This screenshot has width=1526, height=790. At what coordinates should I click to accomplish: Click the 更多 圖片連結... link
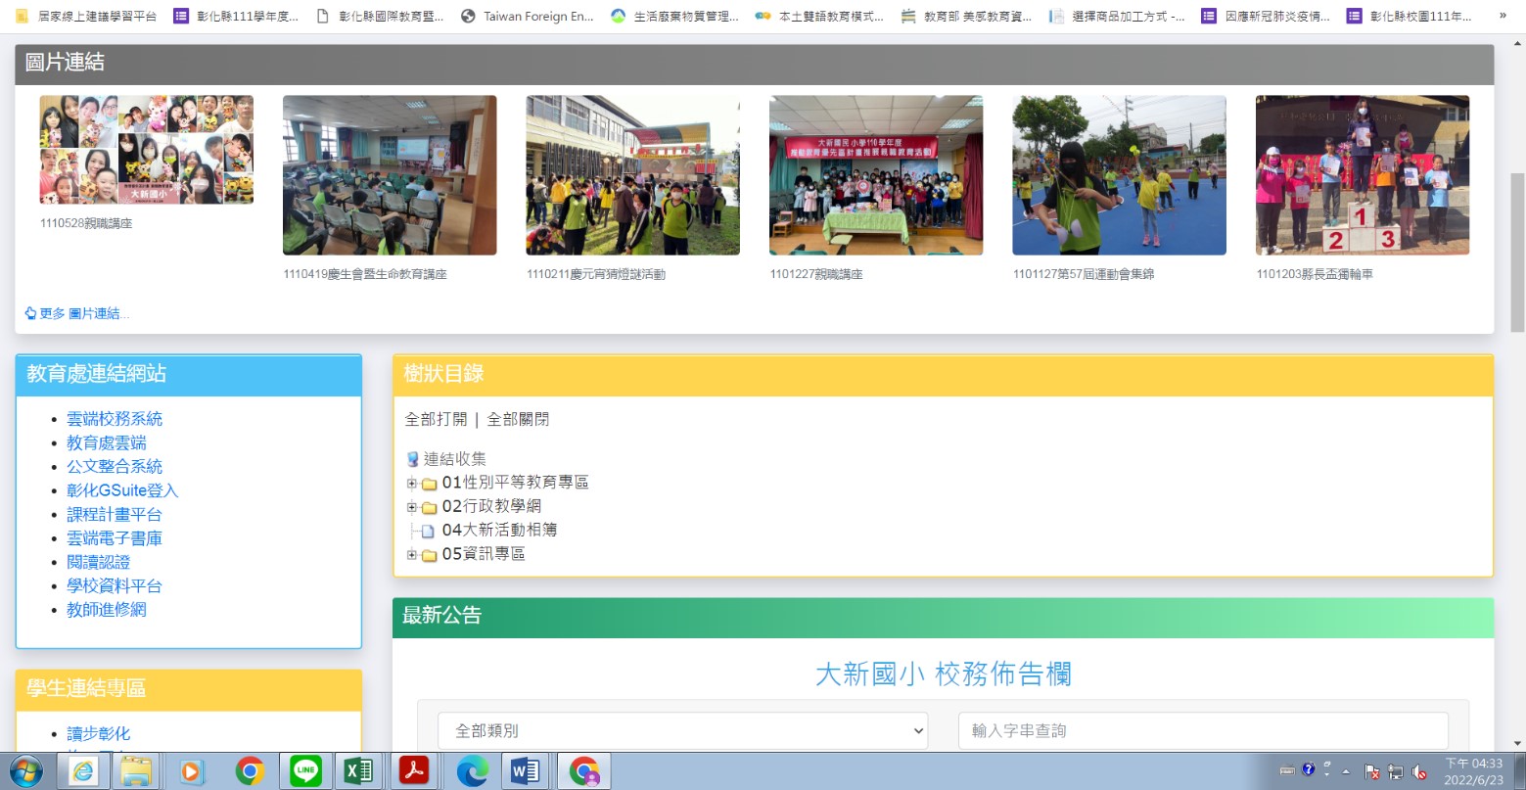(77, 313)
